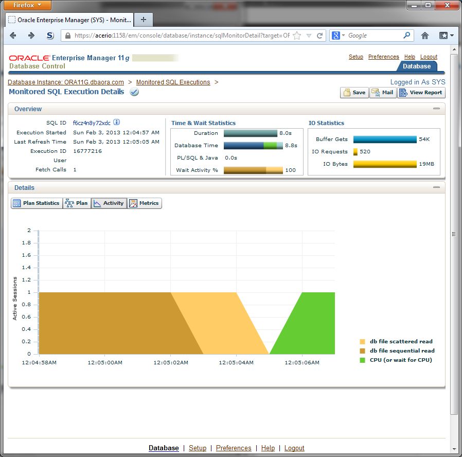Run search with the magnifier icon
This screenshot has width=462, height=457.
[x=406, y=36]
